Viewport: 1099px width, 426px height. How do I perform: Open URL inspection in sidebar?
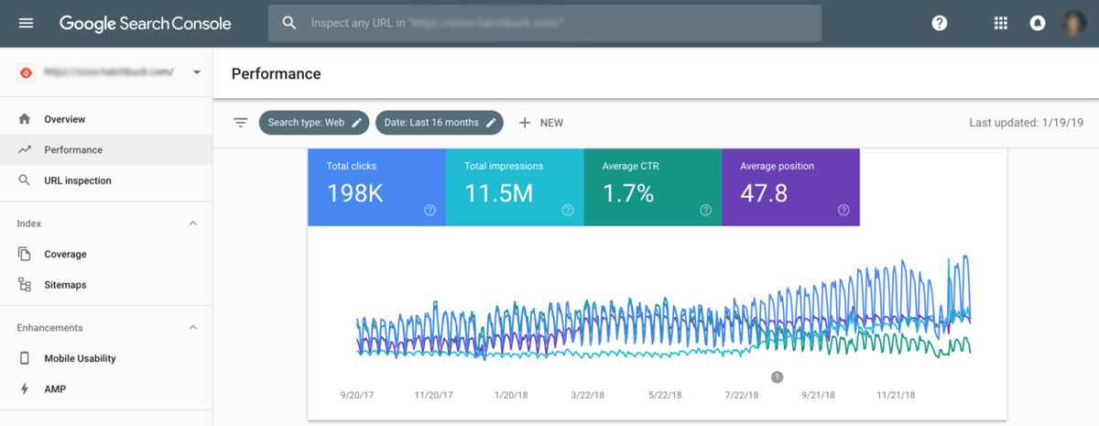[106, 180]
